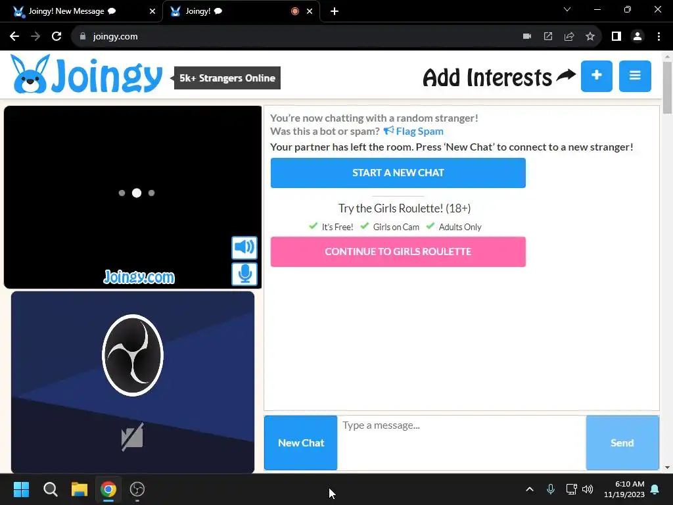Click the Send button
This screenshot has width=673, height=505.
622,443
